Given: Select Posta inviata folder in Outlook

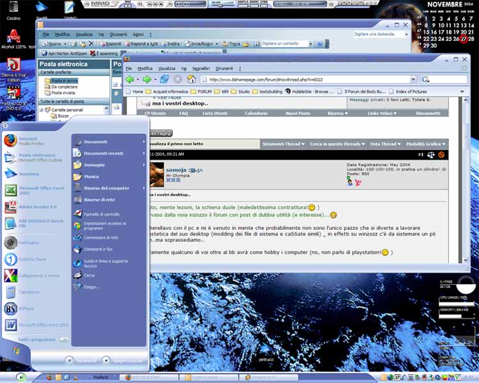Looking at the screenshot, I should click(x=60, y=93).
